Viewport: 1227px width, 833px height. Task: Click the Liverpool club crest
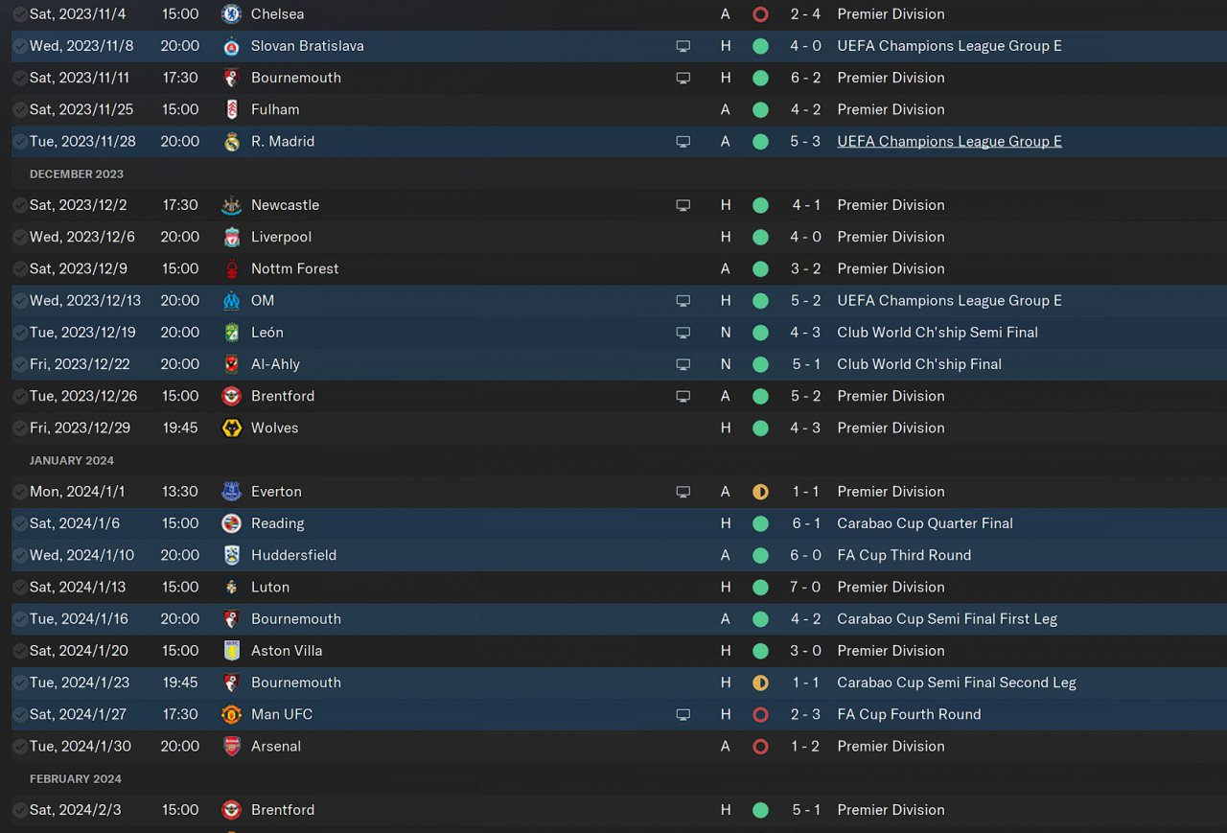pyautogui.click(x=231, y=237)
